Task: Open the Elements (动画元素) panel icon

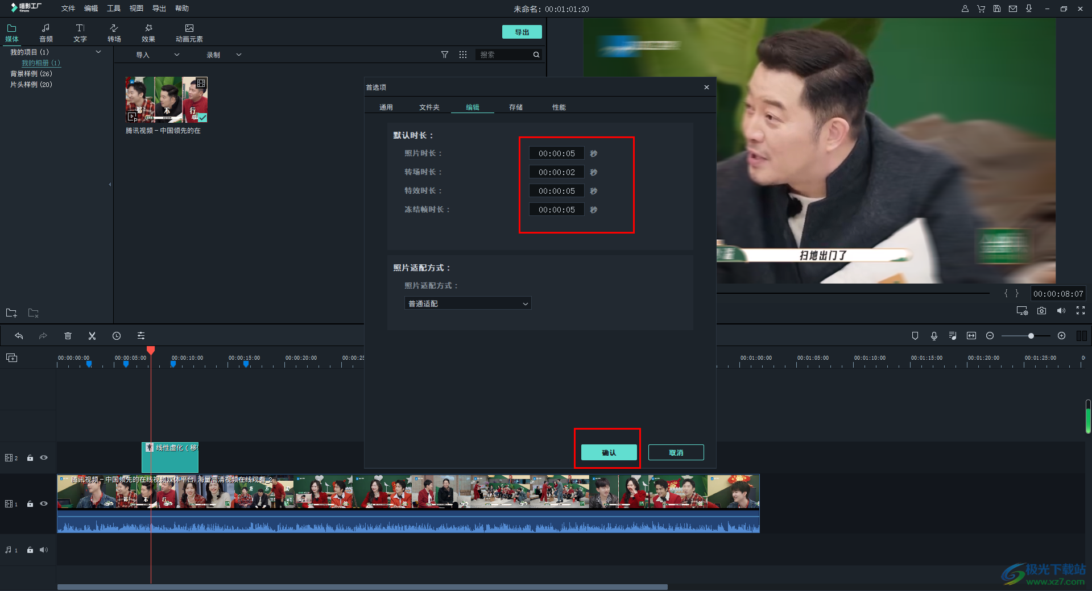Action: point(189,32)
